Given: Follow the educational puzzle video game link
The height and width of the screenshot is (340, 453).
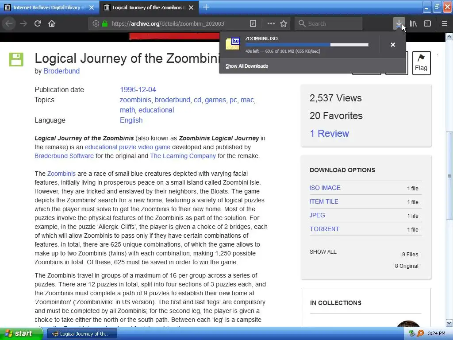Looking at the screenshot, I should [127, 147].
